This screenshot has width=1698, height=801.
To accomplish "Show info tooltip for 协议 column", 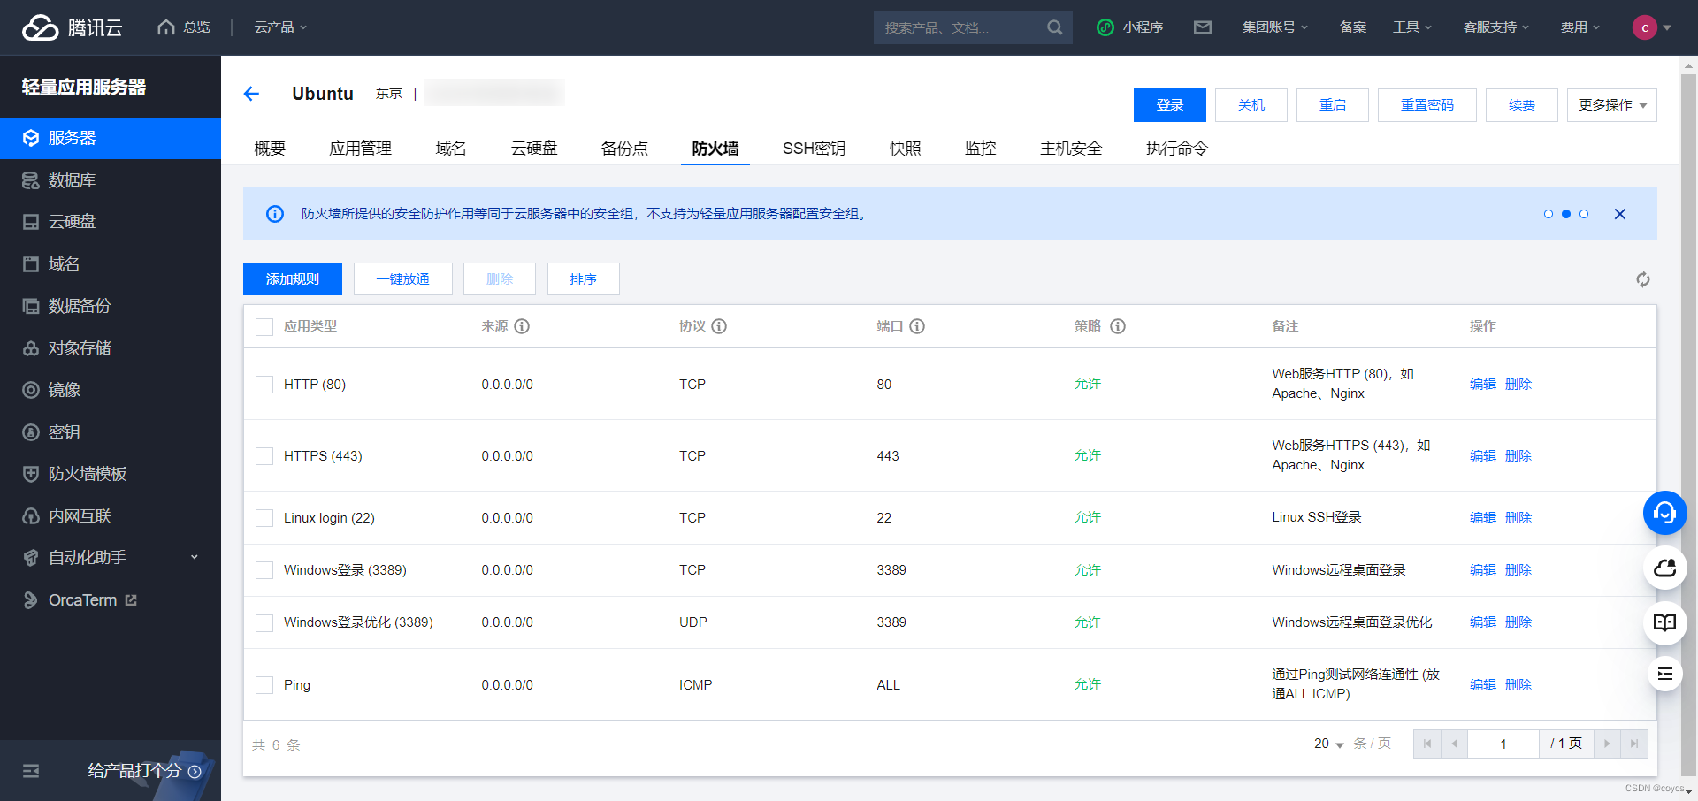I will click(719, 326).
